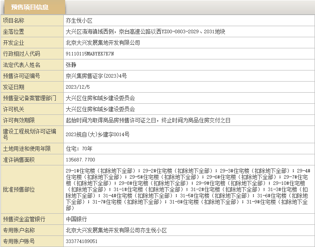
Task: Select account number 333774189051
Action: point(82,241)
